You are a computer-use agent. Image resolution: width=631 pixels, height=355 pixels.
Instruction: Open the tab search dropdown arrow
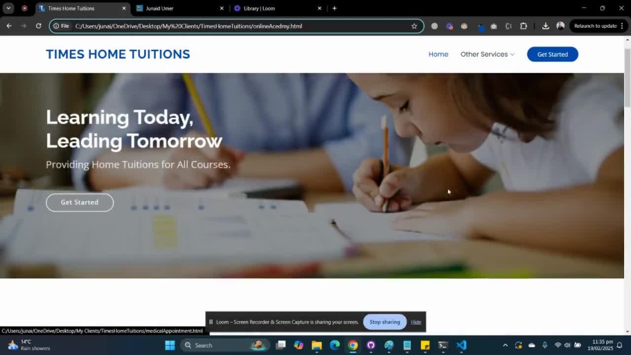[x=8, y=8]
